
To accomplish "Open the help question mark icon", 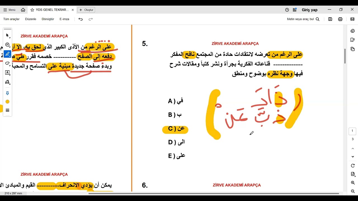I will (x=287, y=10).
